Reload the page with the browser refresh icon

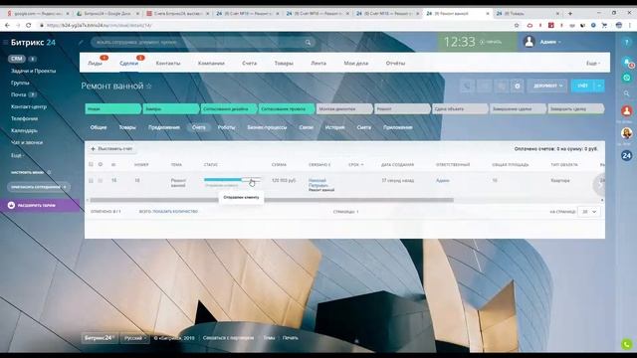29,25
